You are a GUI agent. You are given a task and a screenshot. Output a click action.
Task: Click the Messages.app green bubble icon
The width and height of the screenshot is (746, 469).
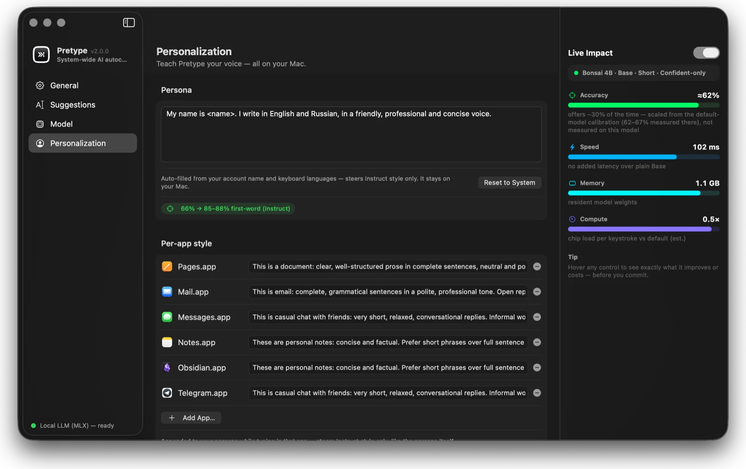click(x=167, y=317)
